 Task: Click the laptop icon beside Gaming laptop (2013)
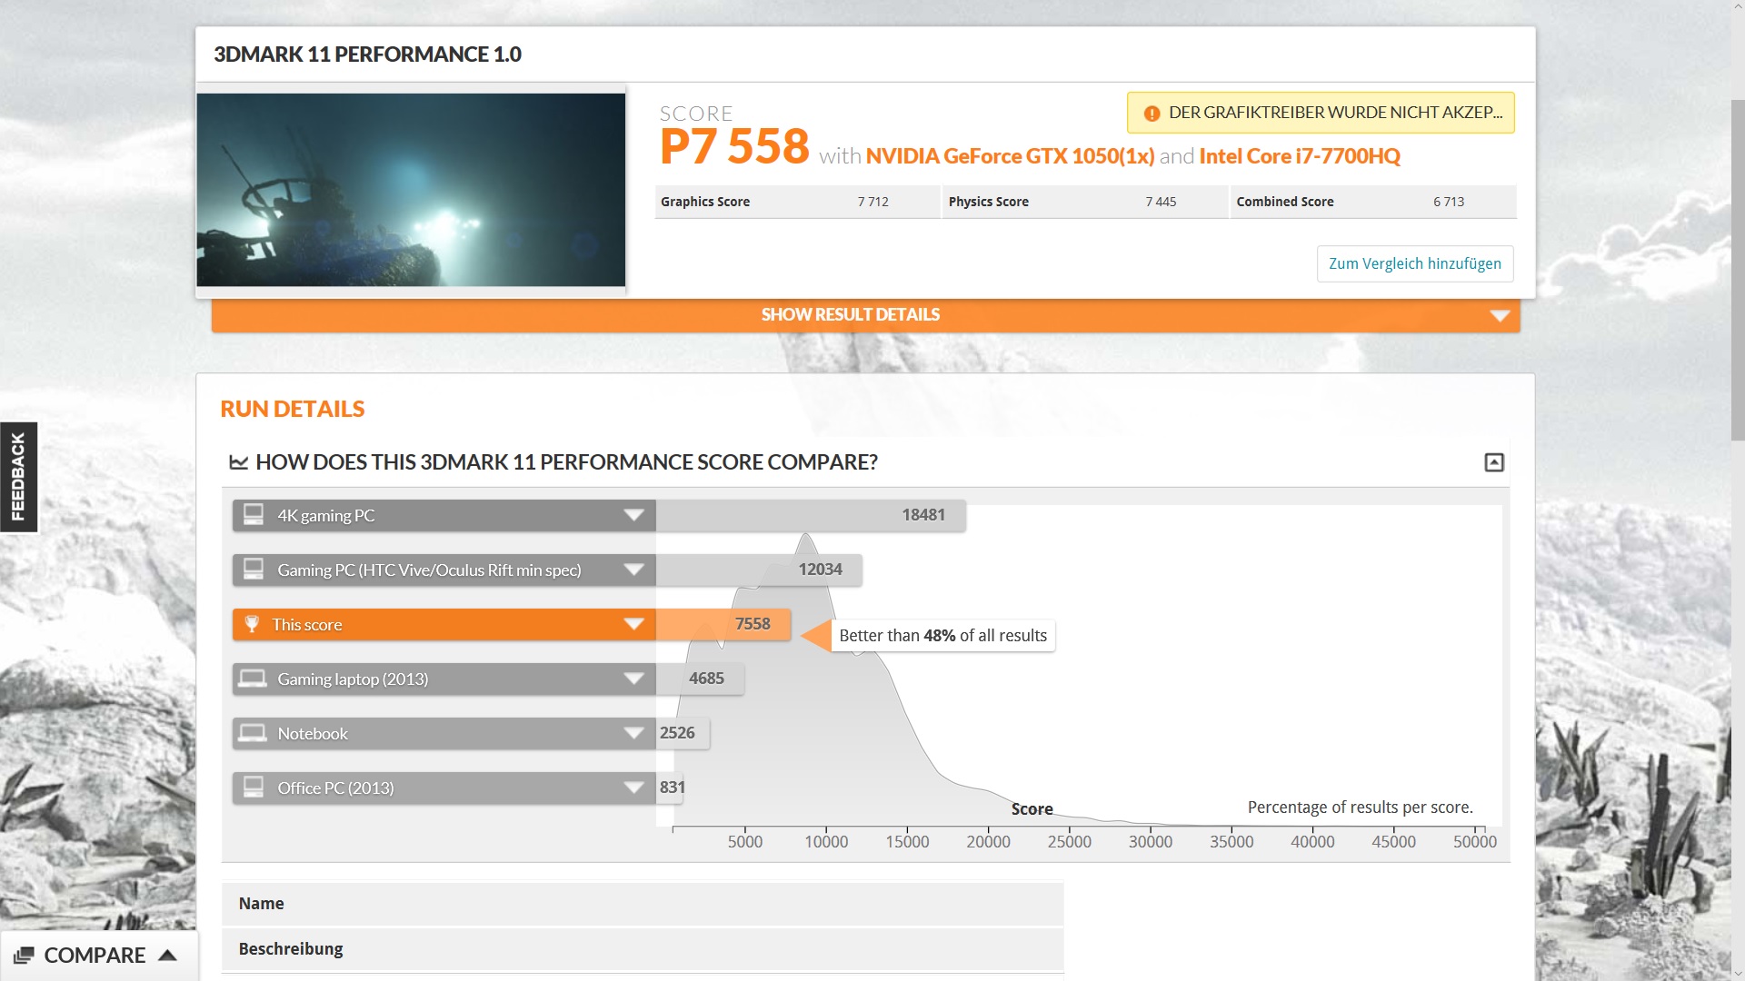pyautogui.click(x=253, y=679)
